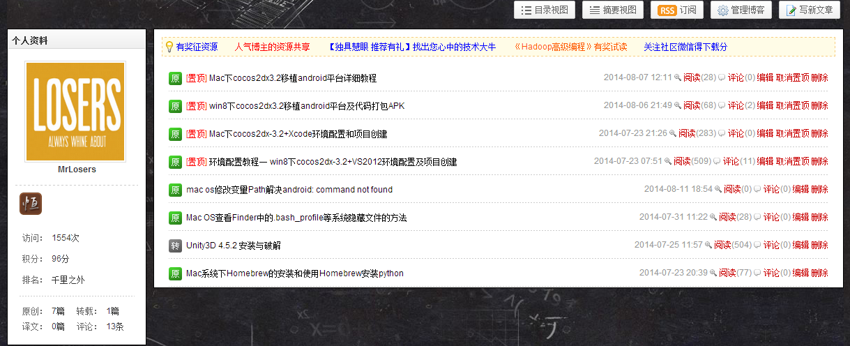Open article Mac下cocos2dx3.2移植android平台详细教程
The height and width of the screenshot is (346, 850).
point(293,78)
